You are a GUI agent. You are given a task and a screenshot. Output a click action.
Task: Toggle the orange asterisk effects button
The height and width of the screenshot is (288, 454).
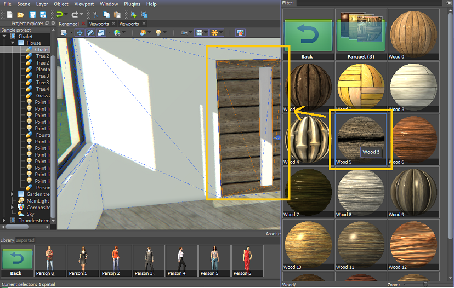coord(214,33)
